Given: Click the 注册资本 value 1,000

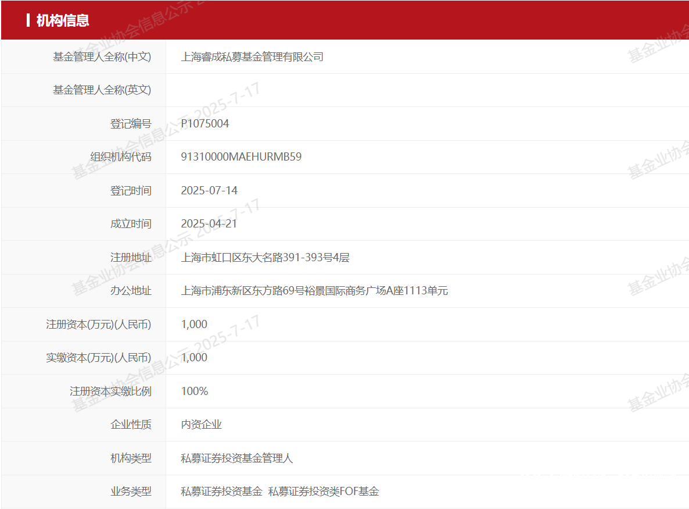Looking at the screenshot, I should (x=194, y=324).
